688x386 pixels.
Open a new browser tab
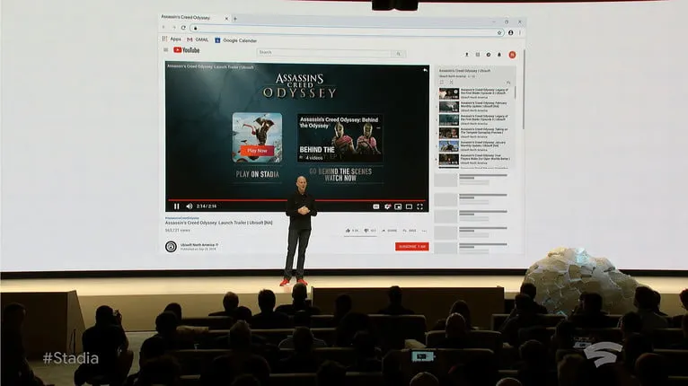click(x=235, y=19)
